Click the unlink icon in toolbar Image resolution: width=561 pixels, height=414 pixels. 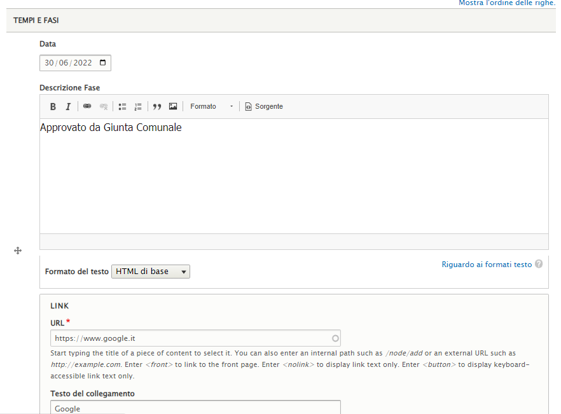click(x=104, y=106)
